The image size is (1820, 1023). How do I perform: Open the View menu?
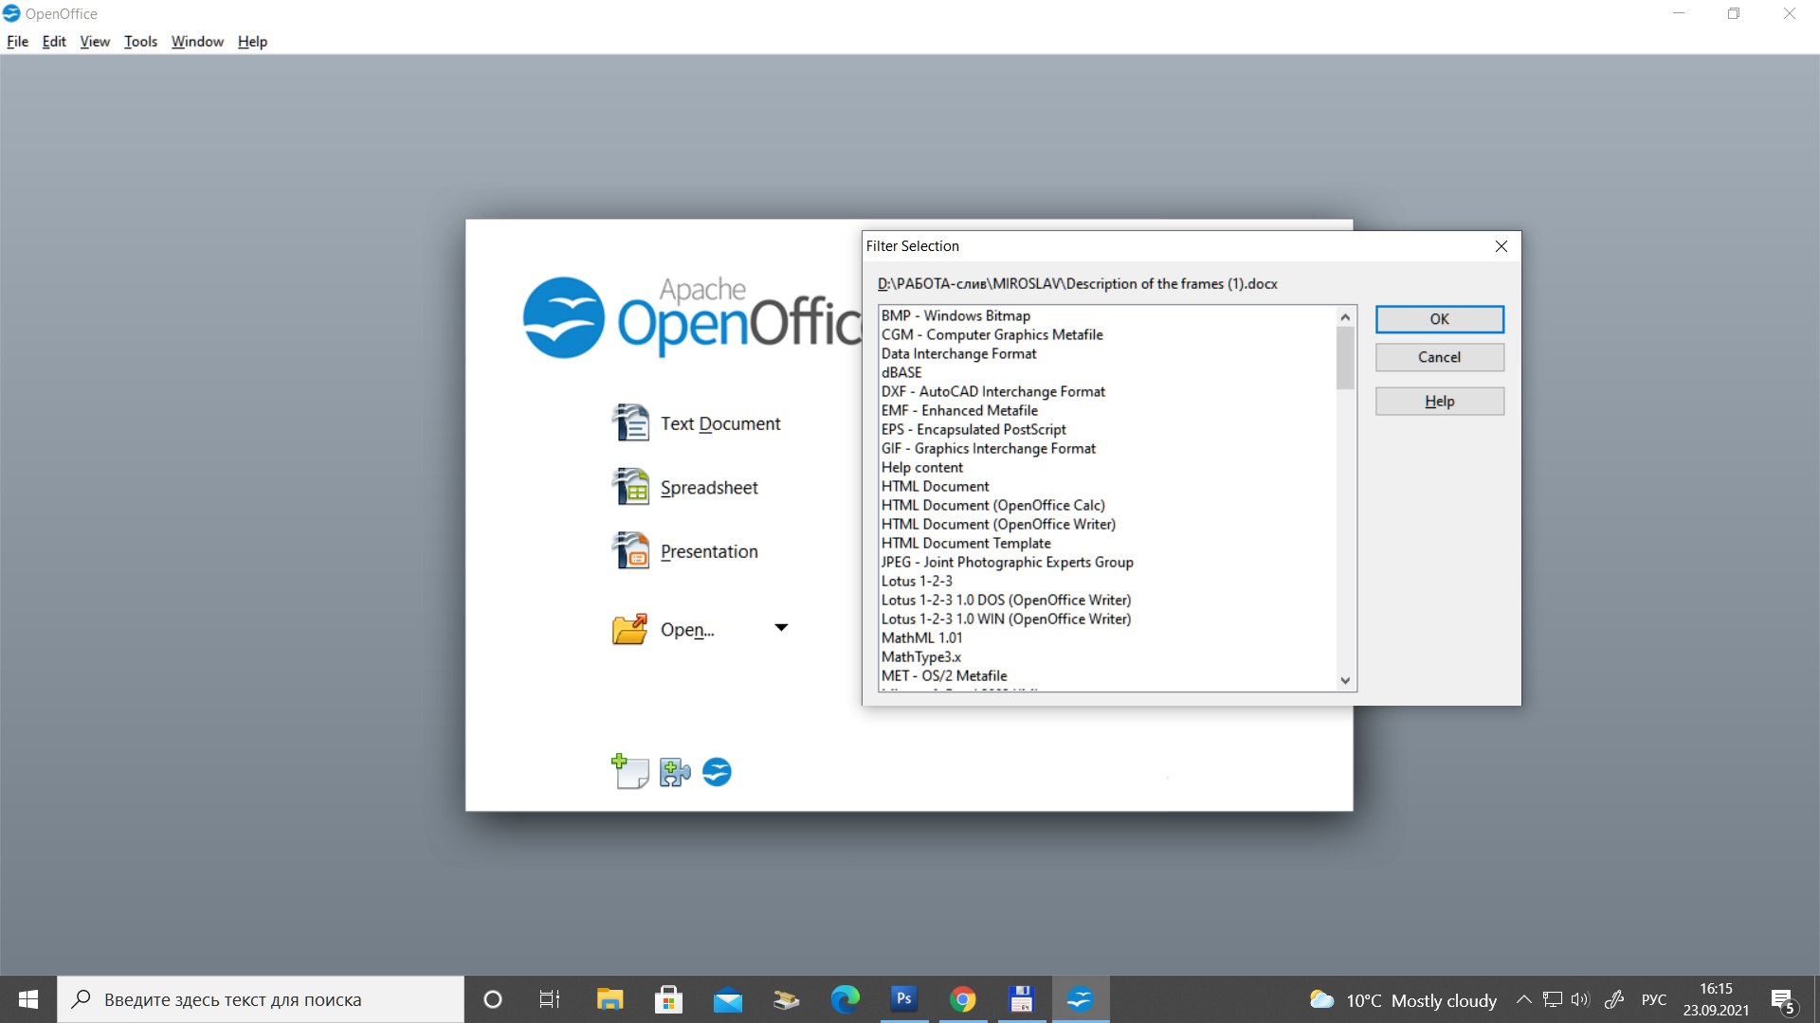click(x=95, y=42)
